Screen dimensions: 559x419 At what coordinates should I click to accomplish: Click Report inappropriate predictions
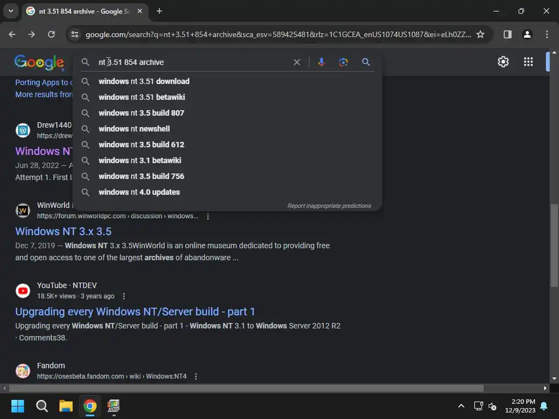point(329,206)
